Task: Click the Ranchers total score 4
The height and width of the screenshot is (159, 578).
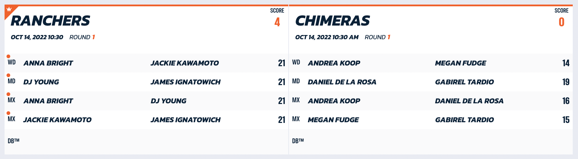Action: click(x=277, y=22)
